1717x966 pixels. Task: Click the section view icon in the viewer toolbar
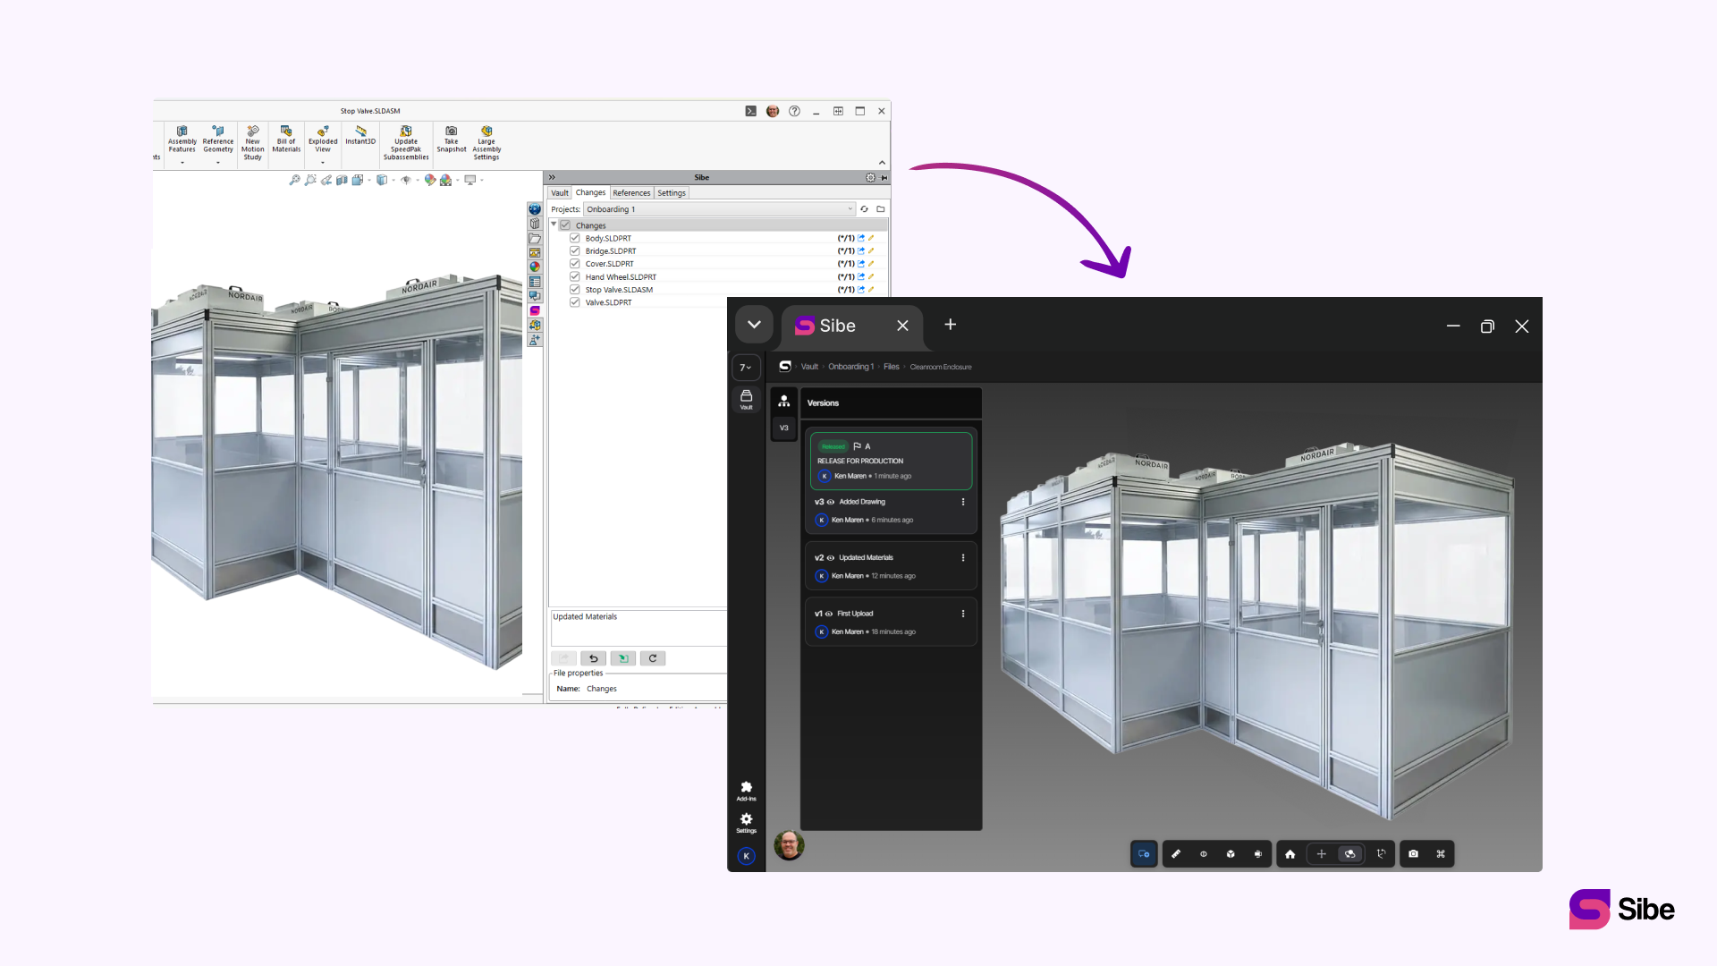click(1204, 854)
